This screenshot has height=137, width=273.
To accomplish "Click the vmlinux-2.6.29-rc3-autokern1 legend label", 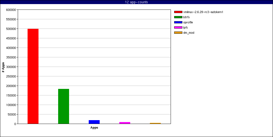I will coord(201,12).
